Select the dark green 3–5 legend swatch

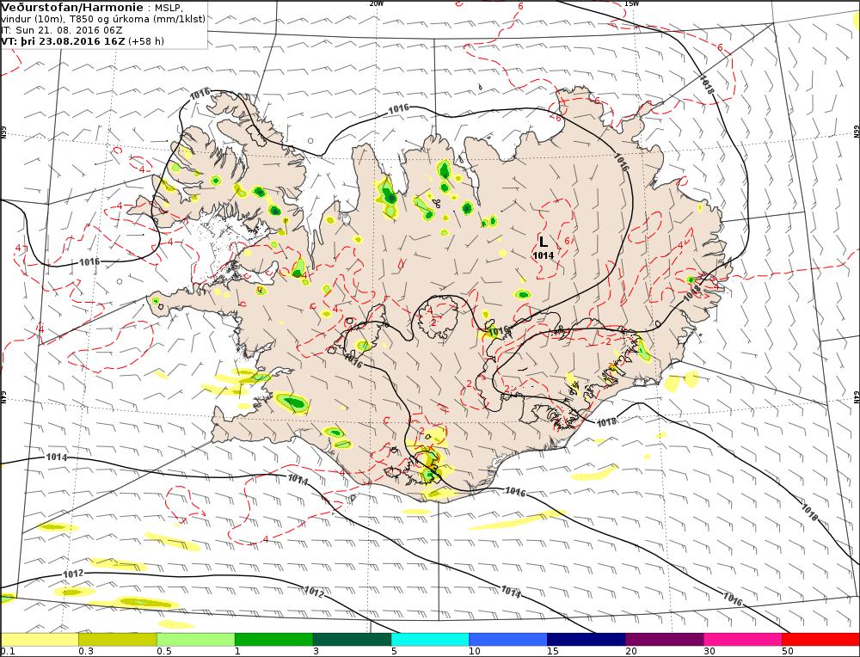[352, 639]
